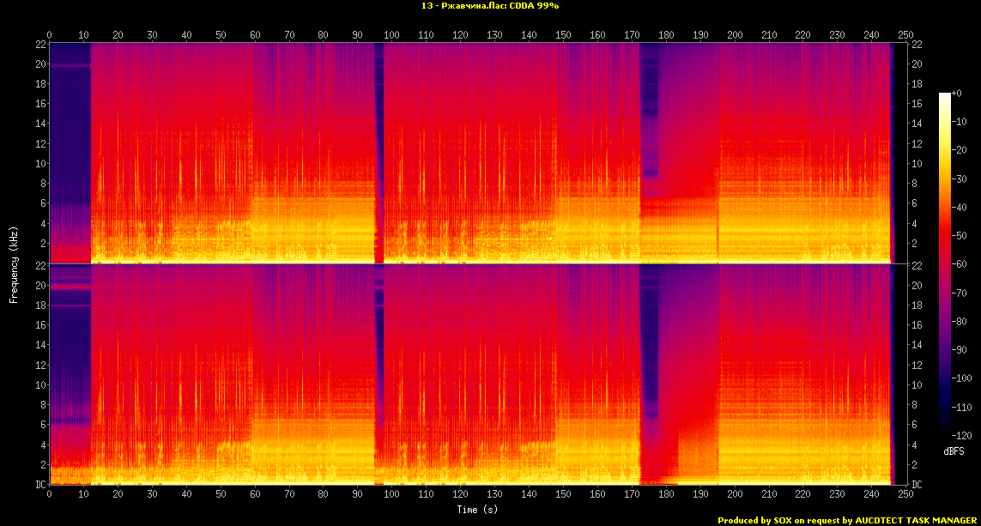Click the 'Frequency (kHz)' axis label
Screen dimensions: 981x526
(x=14, y=263)
